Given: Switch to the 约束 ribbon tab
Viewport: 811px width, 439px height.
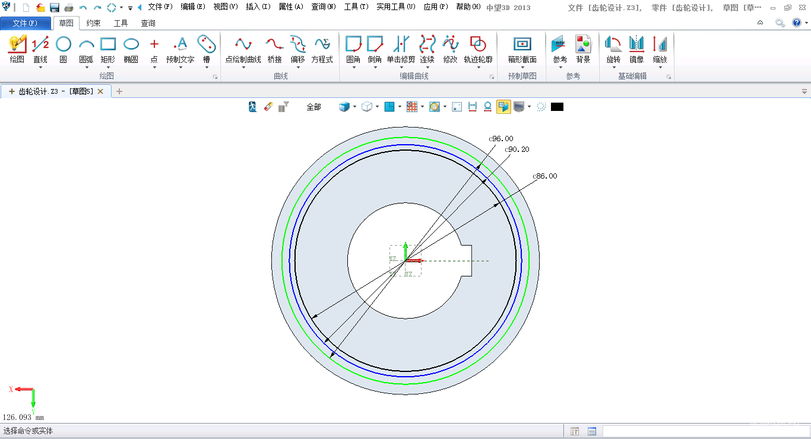Looking at the screenshot, I should click(93, 23).
